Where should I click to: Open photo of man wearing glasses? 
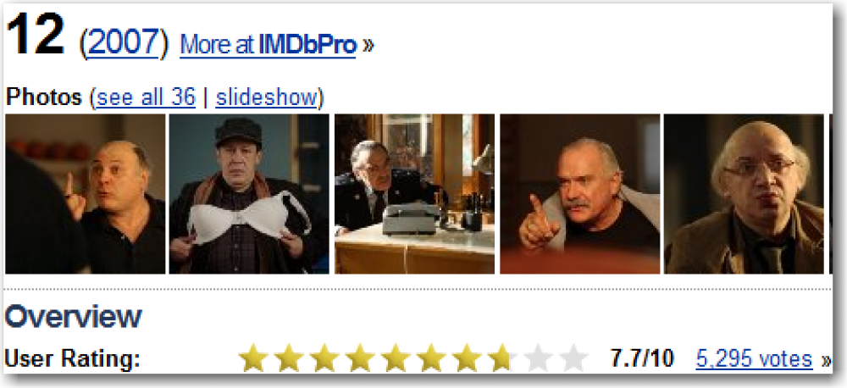pyautogui.click(x=744, y=194)
